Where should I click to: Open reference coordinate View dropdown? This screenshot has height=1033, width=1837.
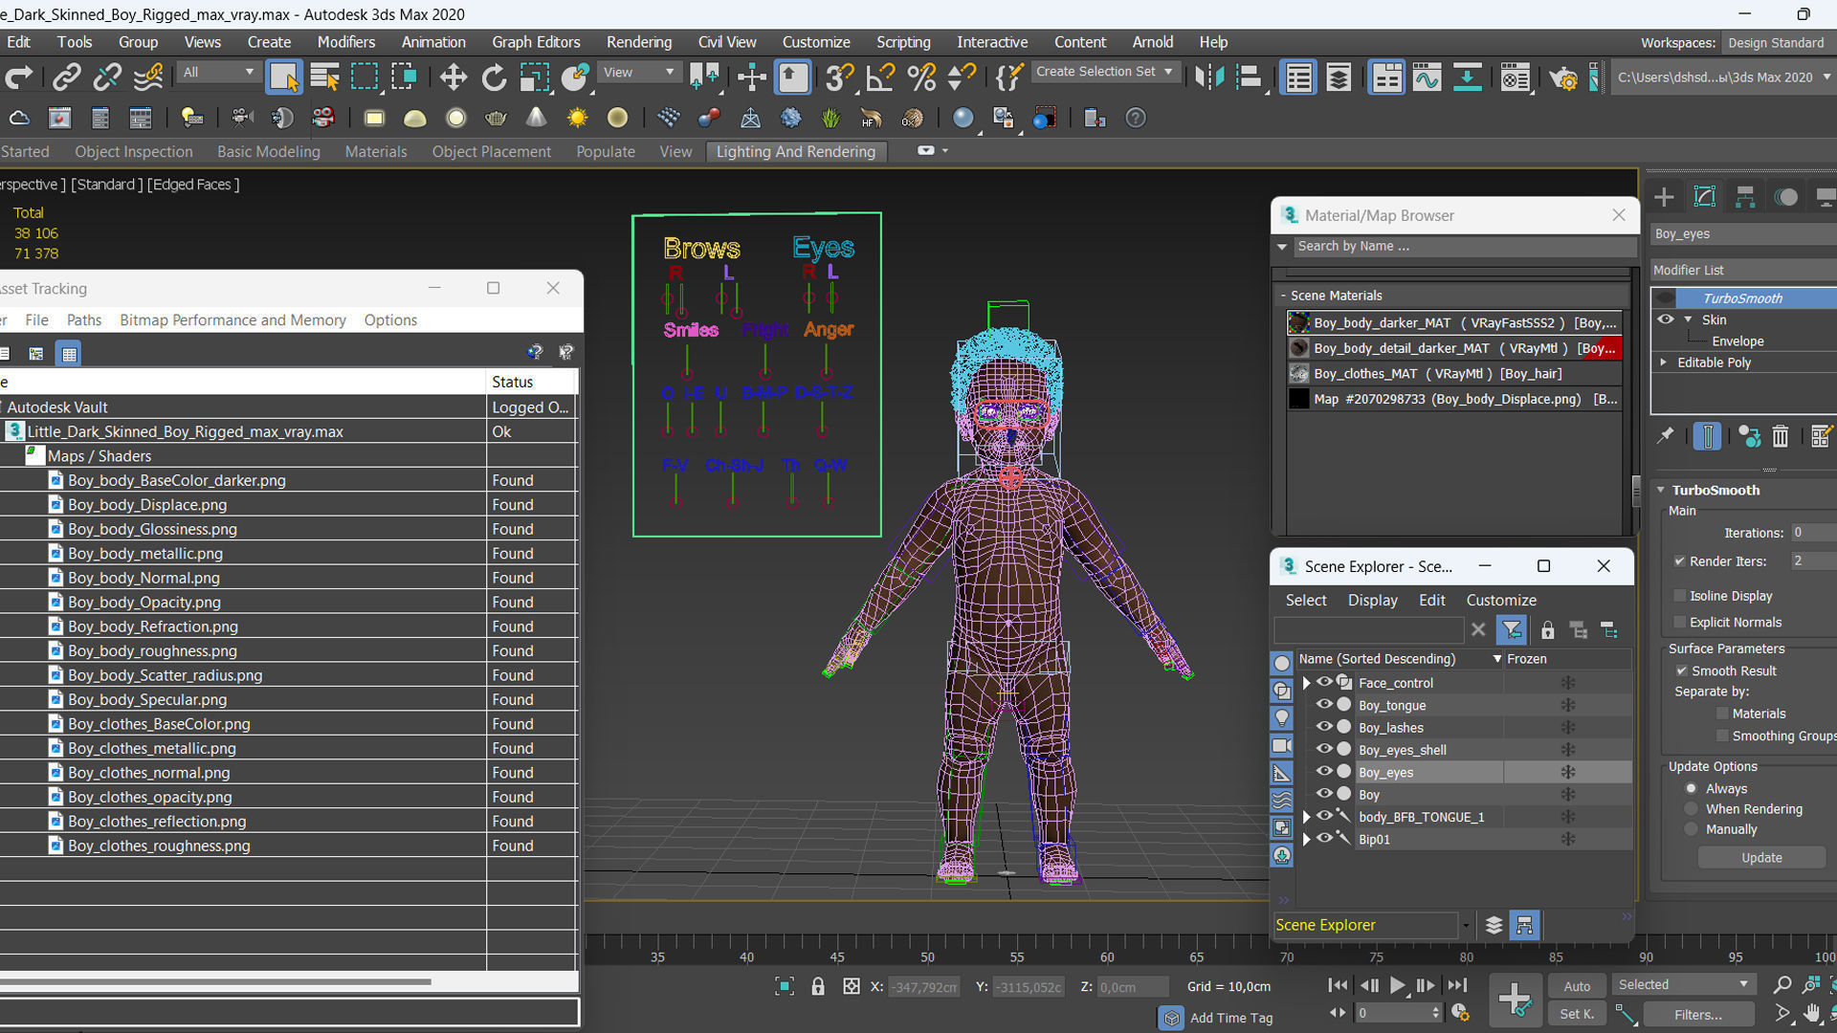(638, 73)
